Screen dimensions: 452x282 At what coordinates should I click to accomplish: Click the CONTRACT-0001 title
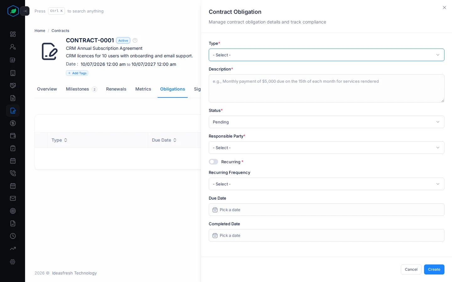[90, 40]
